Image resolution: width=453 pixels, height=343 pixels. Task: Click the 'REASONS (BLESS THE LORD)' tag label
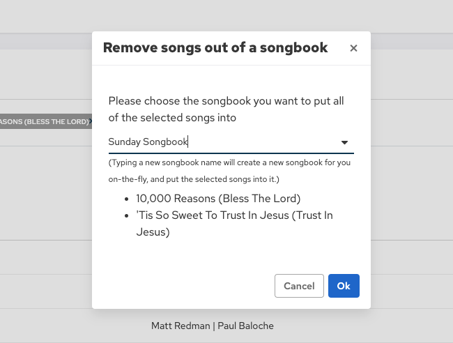click(43, 121)
